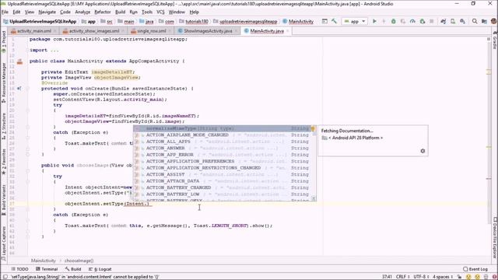Viewport: 498px width, 280px height.
Task: Open the Build menu
Action: click(120, 12)
